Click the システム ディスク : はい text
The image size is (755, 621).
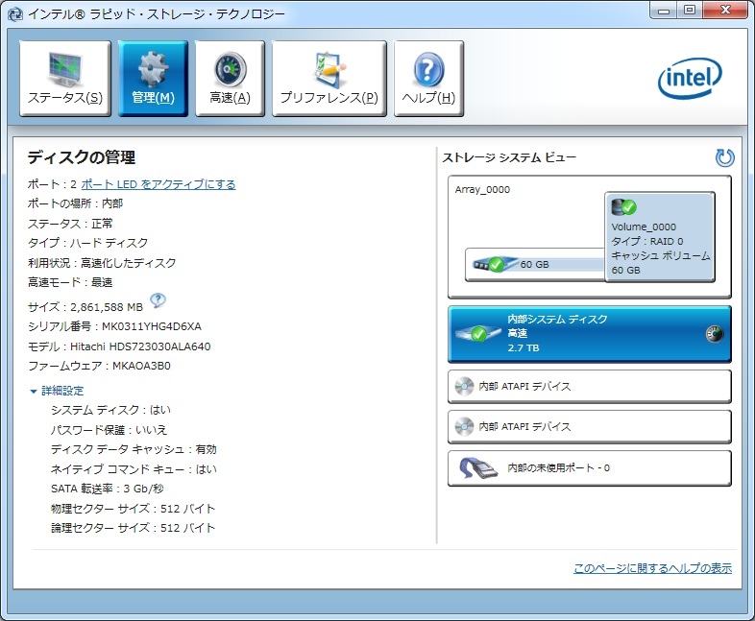click(x=110, y=410)
